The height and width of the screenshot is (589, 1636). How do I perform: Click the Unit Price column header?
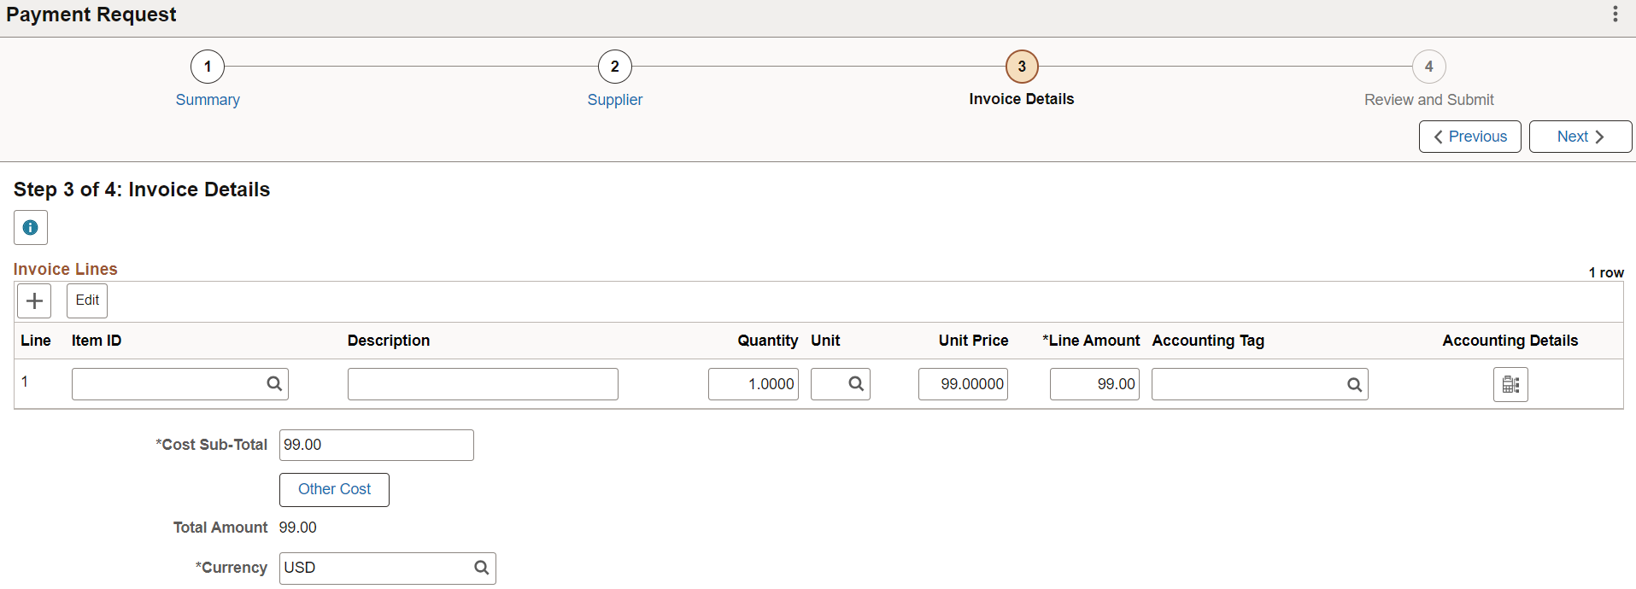tap(973, 341)
